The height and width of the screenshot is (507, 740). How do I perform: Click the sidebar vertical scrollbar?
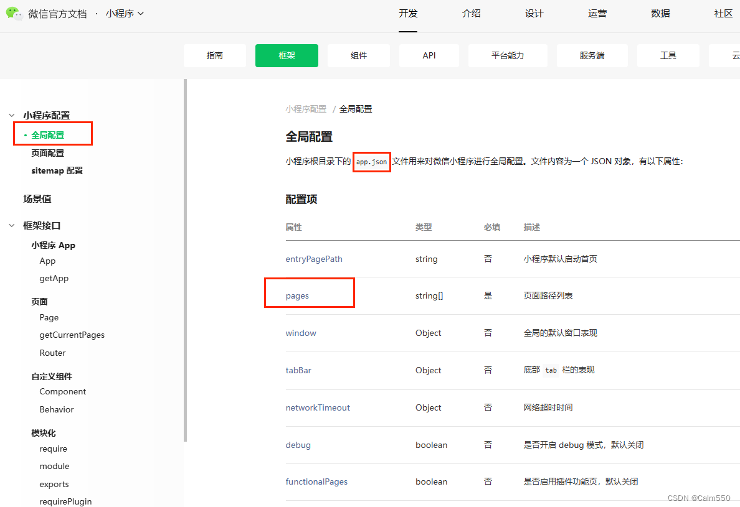186,260
